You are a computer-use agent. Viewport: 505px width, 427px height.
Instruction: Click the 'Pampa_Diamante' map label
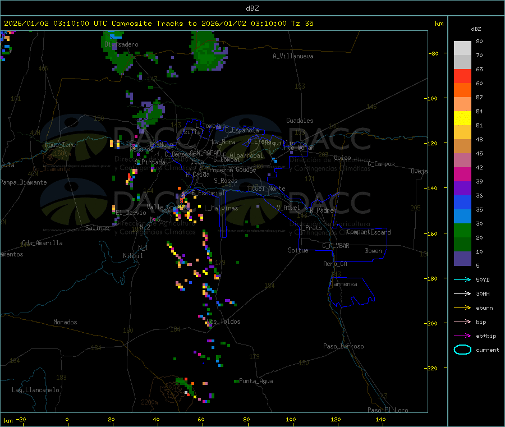[x=24, y=182]
